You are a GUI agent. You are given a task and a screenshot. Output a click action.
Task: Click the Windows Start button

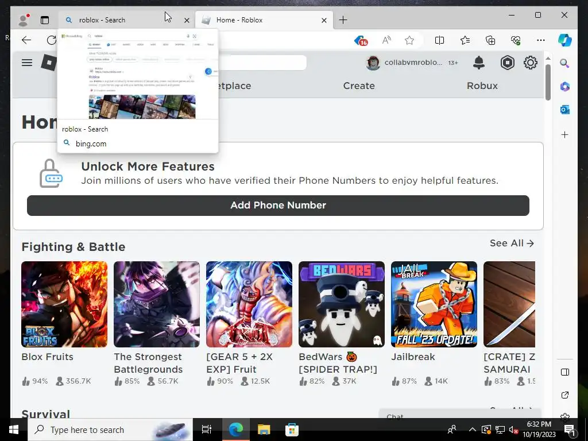[x=14, y=430]
